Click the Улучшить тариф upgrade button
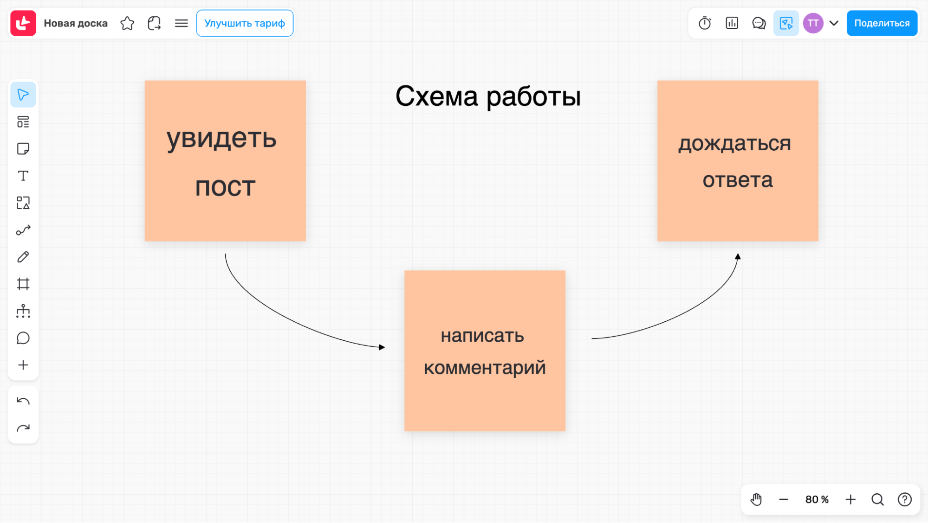The width and height of the screenshot is (928, 523). click(x=245, y=23)
